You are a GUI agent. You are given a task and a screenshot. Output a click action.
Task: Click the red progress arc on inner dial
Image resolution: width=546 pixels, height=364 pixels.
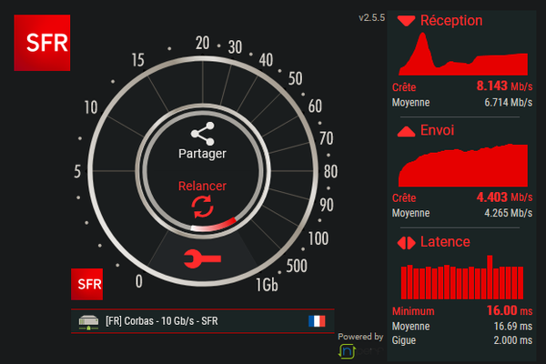tap(214, 226)
